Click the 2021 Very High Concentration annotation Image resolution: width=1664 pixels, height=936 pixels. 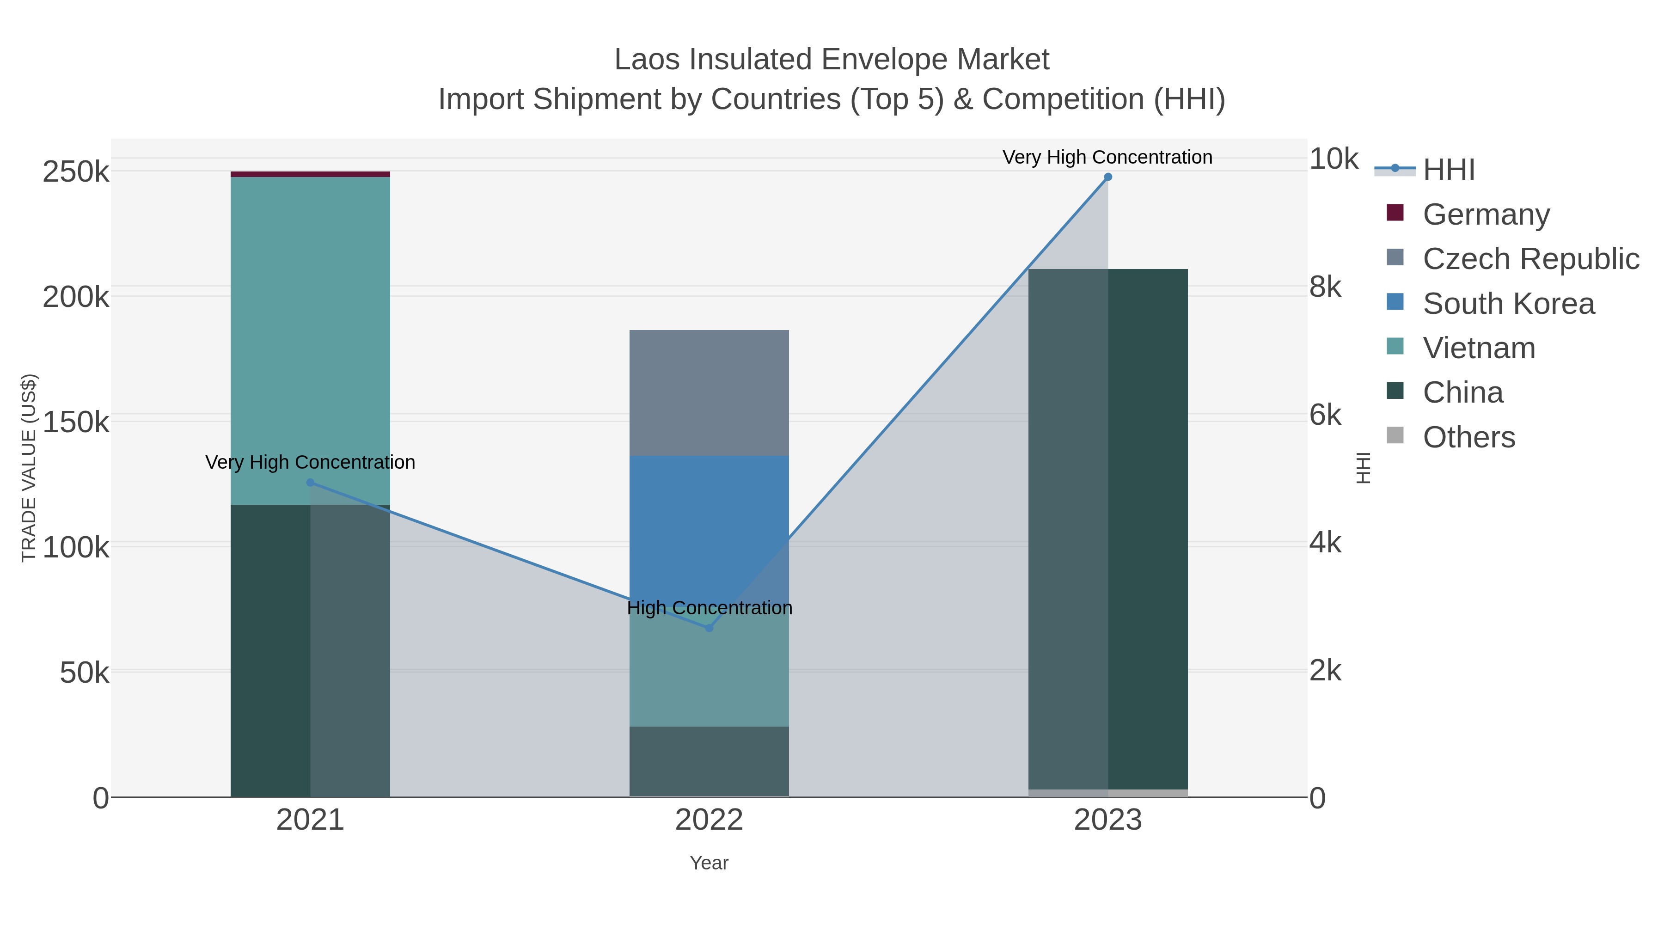(310, 463)
